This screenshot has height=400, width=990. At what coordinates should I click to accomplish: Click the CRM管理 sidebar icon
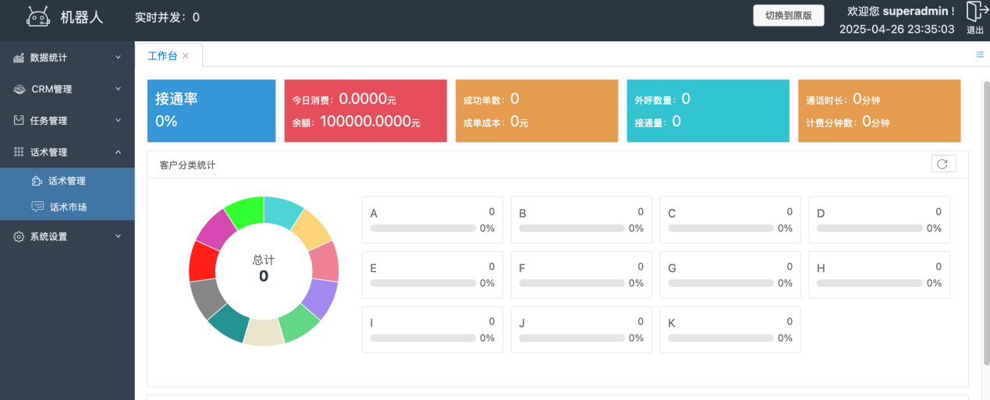coord(19,89)
